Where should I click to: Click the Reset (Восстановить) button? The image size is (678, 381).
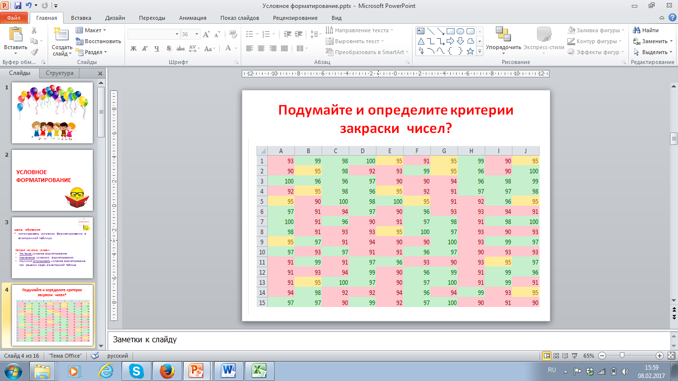98,41
